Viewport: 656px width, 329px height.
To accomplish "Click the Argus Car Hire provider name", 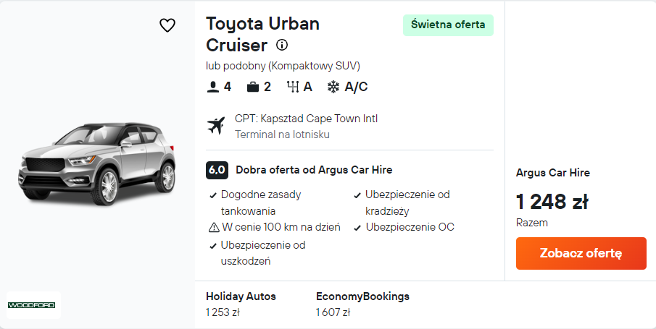I will coord(553,173).
